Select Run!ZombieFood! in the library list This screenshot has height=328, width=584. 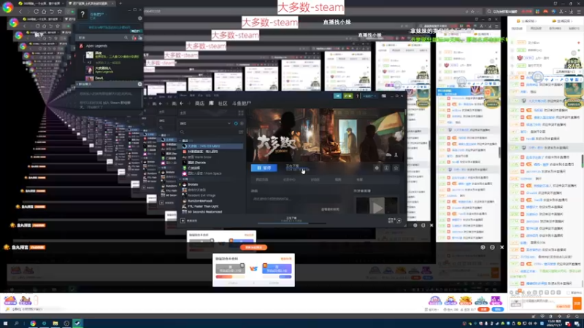[200, 201]
